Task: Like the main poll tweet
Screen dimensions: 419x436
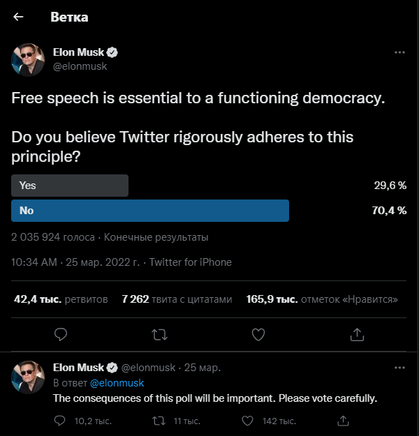Action: pyautogui.click(x=258, y=335)
